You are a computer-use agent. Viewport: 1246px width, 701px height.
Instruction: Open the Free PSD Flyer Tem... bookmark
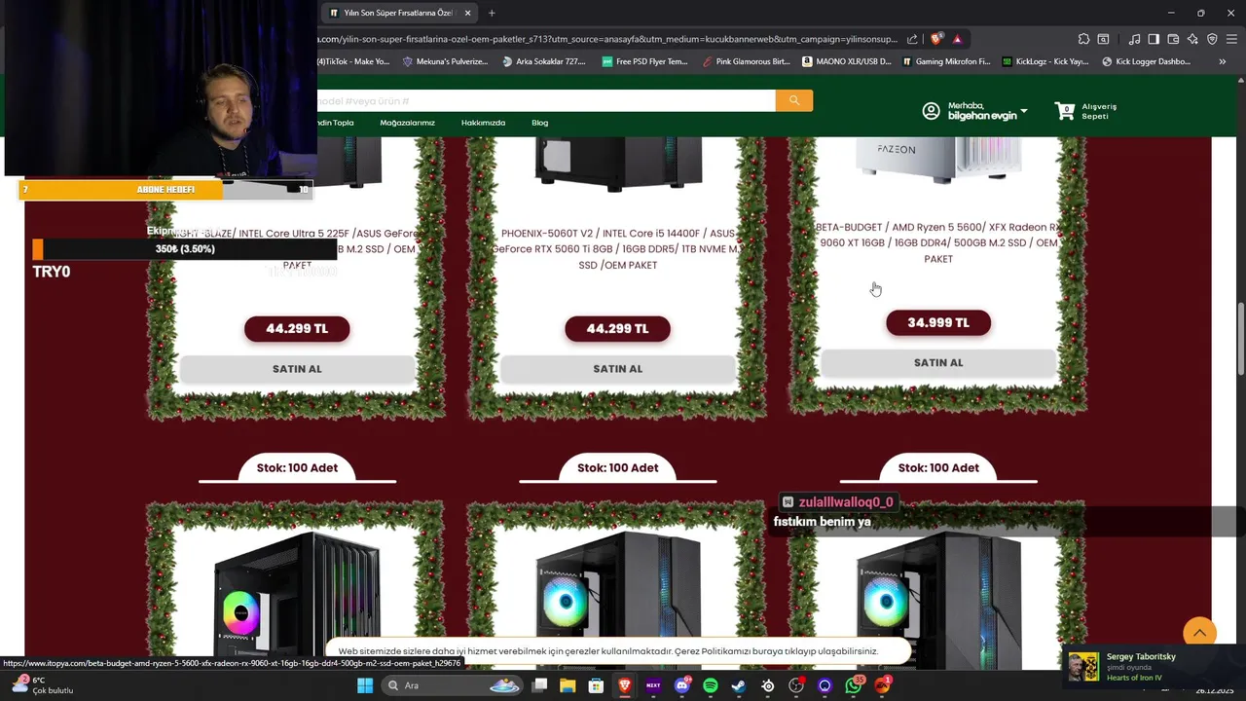tap(644, 61)
